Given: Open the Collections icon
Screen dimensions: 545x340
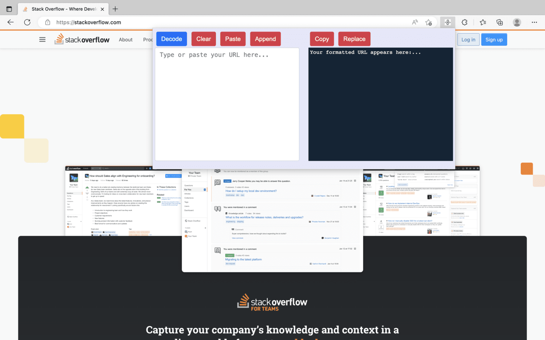Looking at the screenshot, I should click(x=500, y=23).
